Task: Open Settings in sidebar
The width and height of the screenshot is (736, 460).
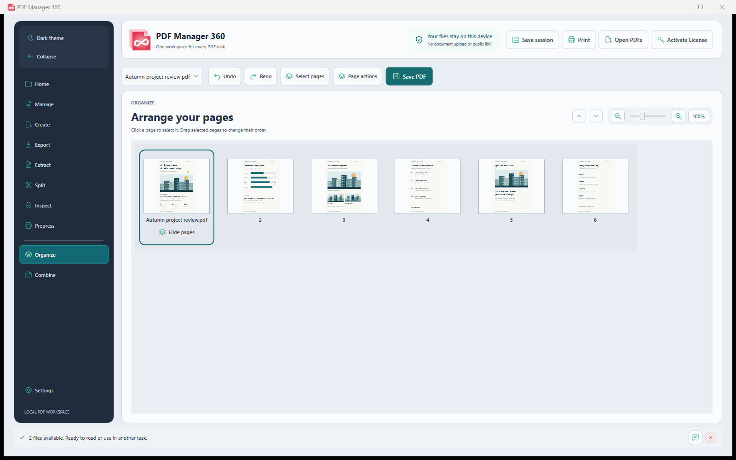Action: tap(64, 391)
